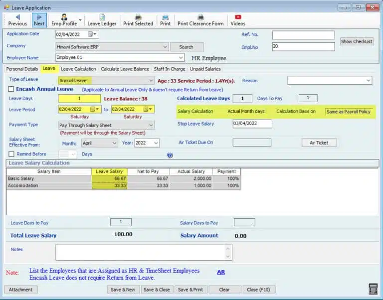Open the Payment Type dropdown
383x300 pixels.
tap(151, 126)
